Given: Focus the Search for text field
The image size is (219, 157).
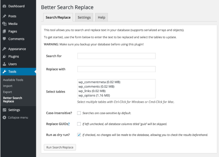Looking at the screenshot, I should click(116, 56).
